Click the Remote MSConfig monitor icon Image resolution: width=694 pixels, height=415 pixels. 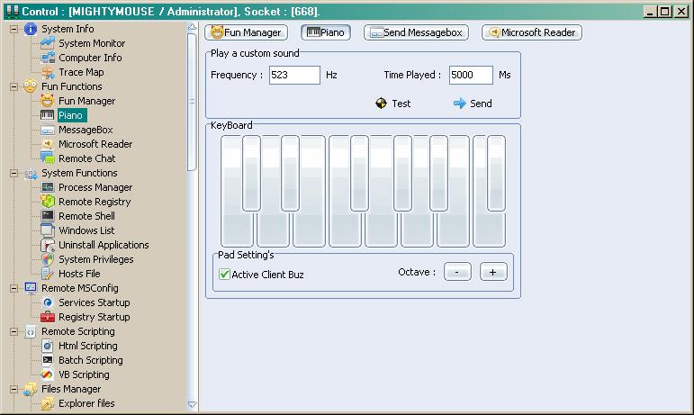31,288
